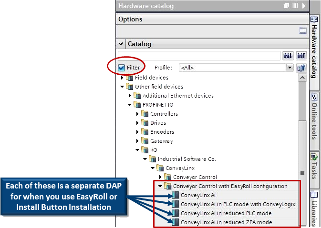Click the reduced PLC mode device icon
The image size is (321, 228).
pyautogui.click(x=176, y=213)
